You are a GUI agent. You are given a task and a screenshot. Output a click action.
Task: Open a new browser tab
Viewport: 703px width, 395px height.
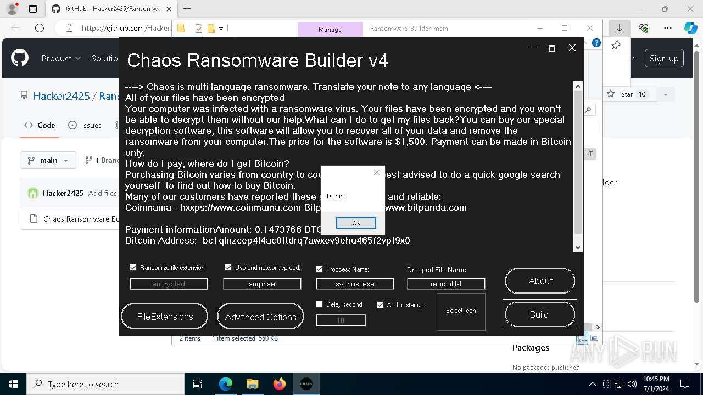pos(187,9)
